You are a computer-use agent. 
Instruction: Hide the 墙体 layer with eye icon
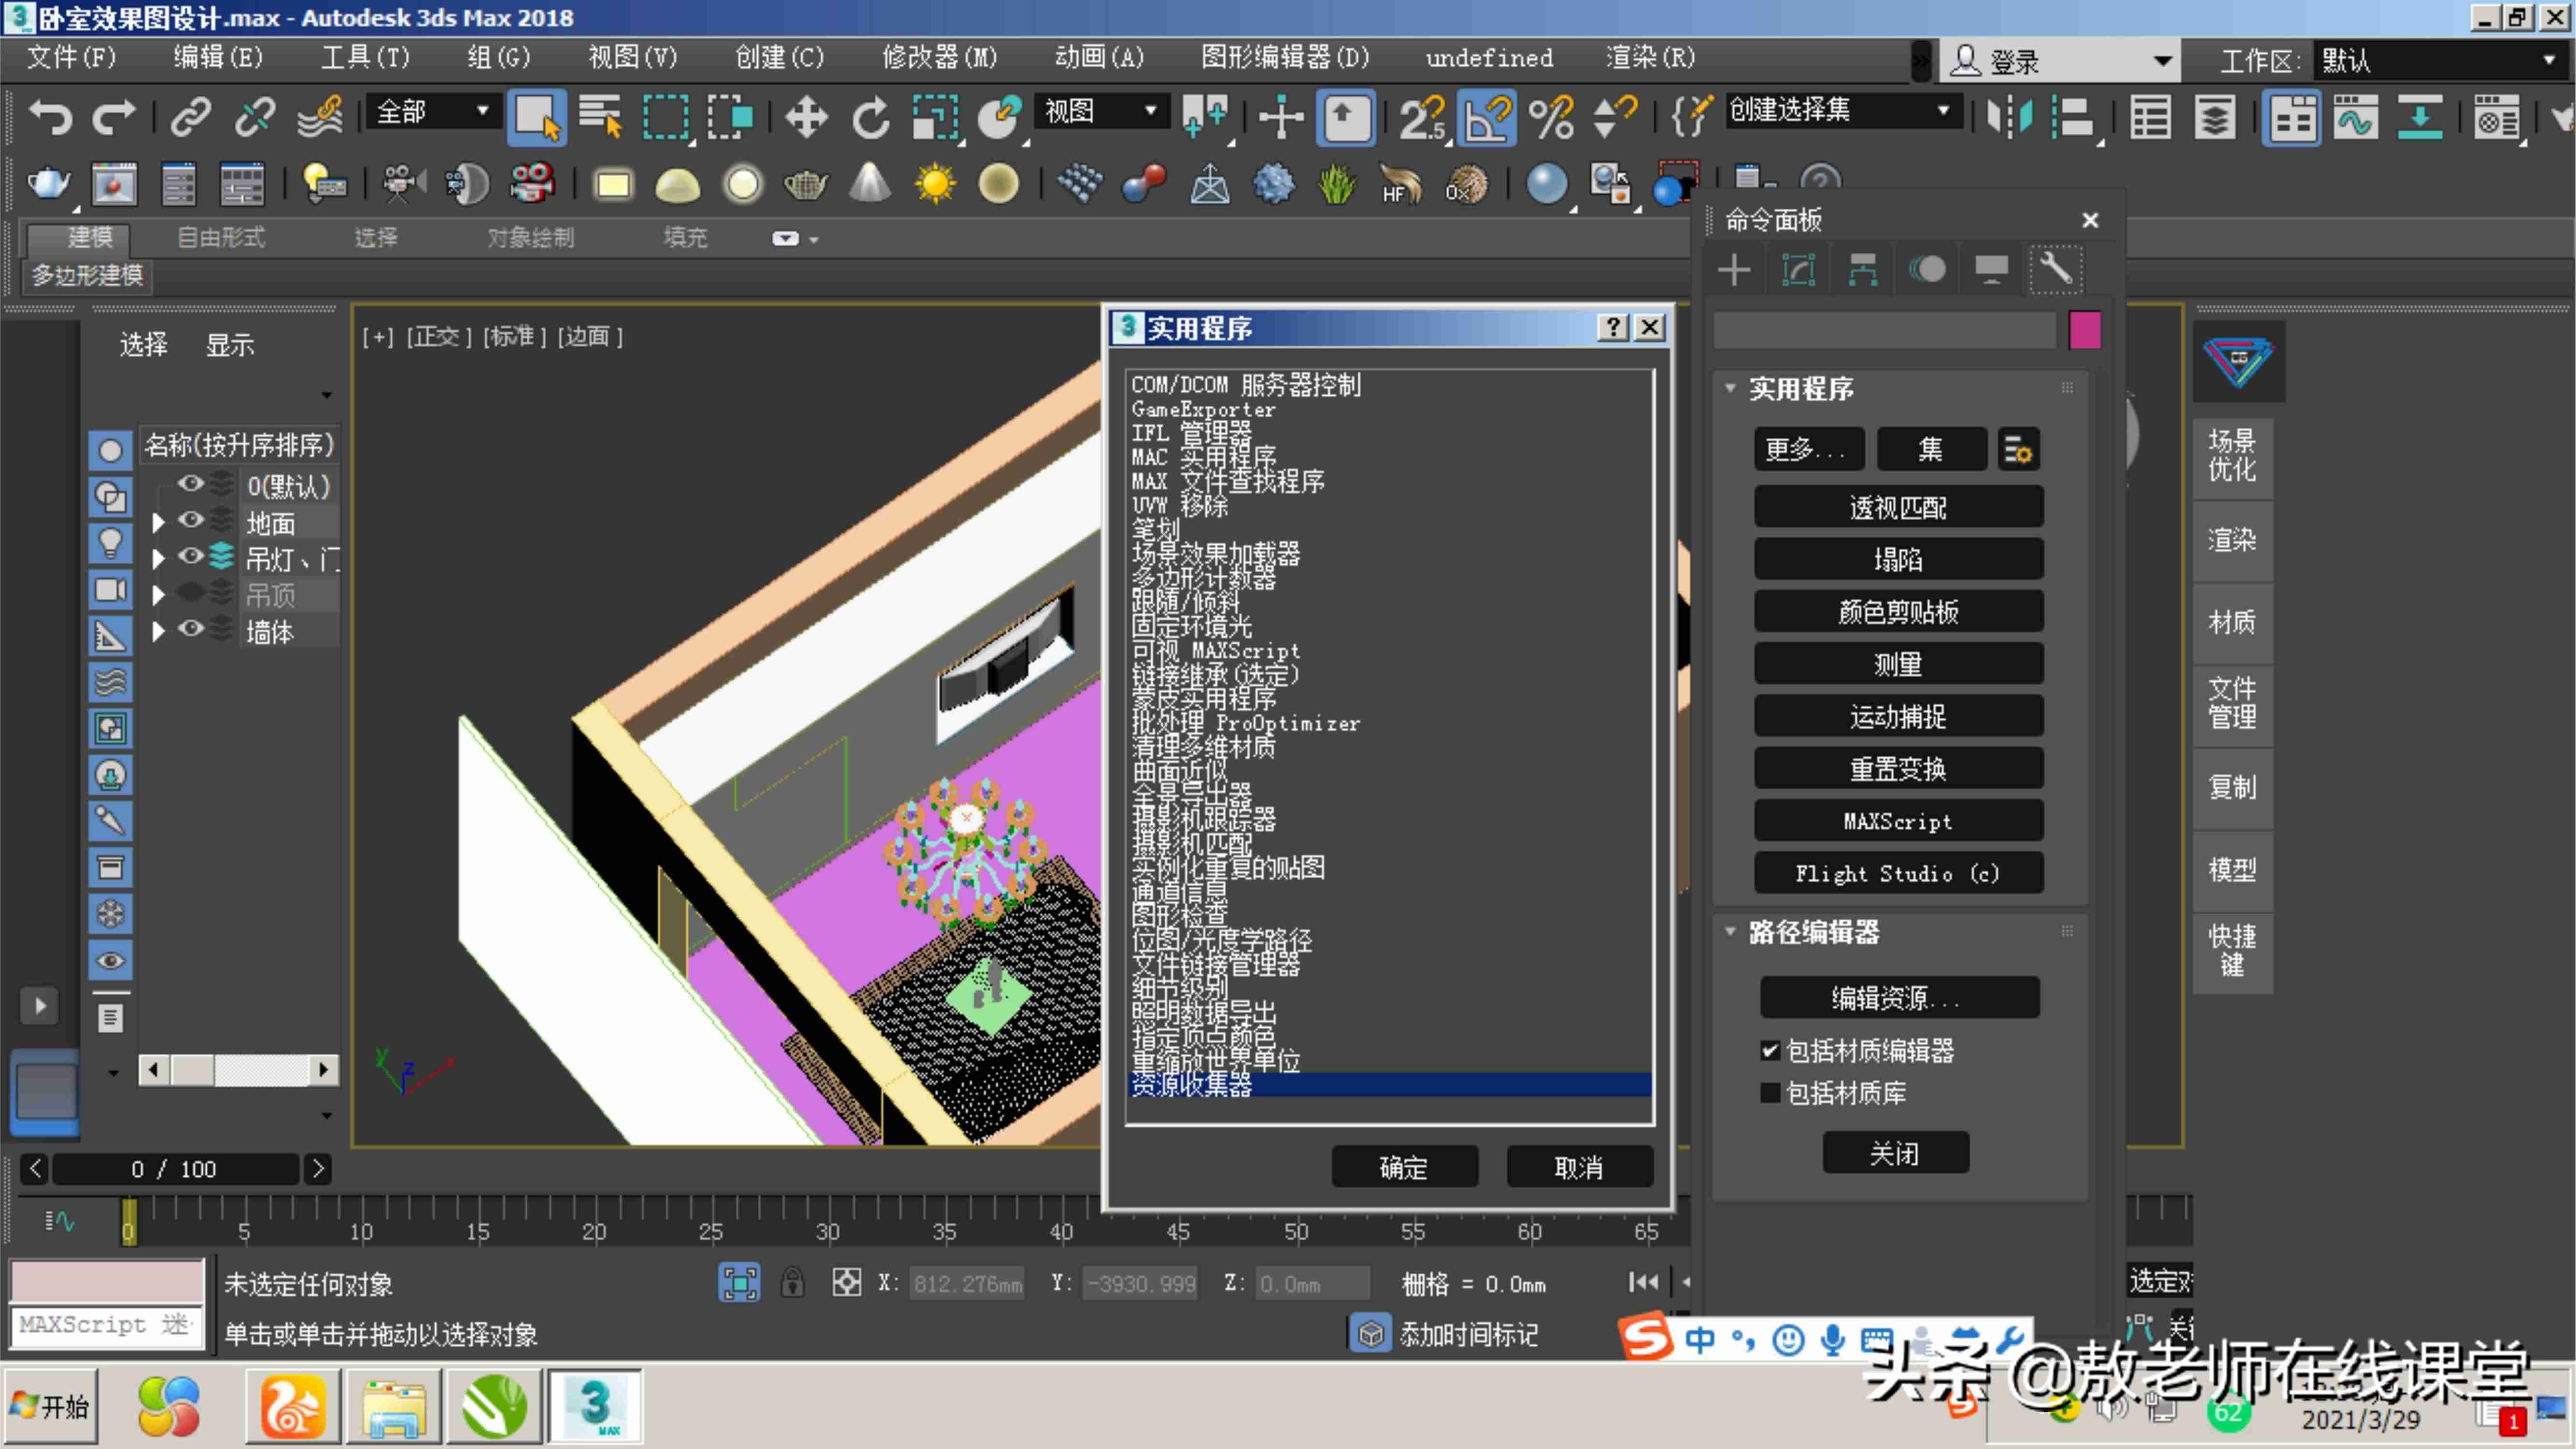(x=190, y=629)
